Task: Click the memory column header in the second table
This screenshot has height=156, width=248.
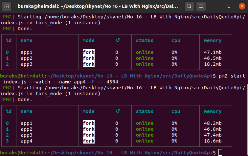Action: tap(213, 111)
